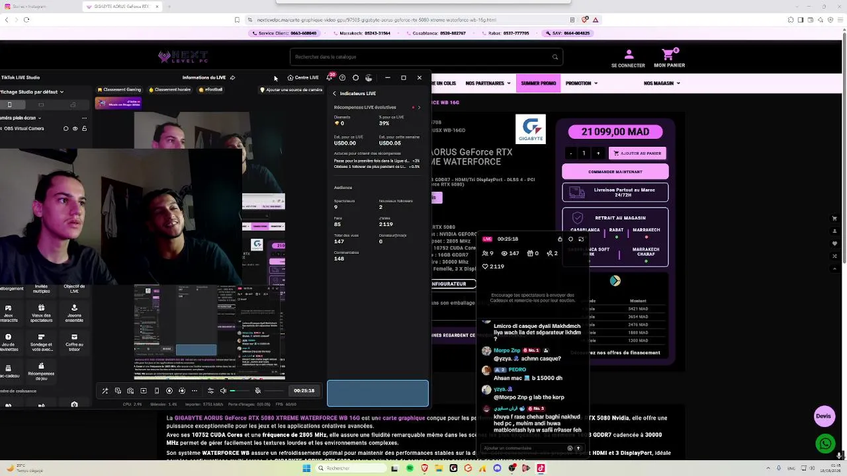Click Ajouter une source de caméra

[291, 90]
